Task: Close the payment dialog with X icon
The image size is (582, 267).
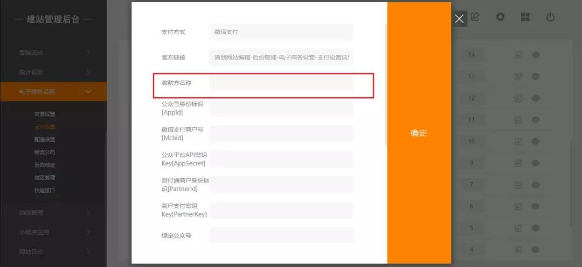Action: point(459,19)
